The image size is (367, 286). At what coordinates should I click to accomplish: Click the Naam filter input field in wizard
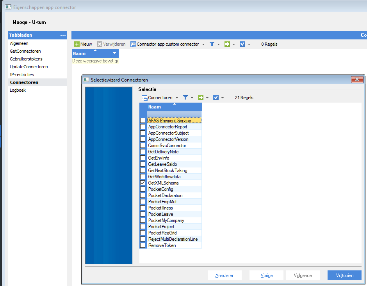[174, 114]
